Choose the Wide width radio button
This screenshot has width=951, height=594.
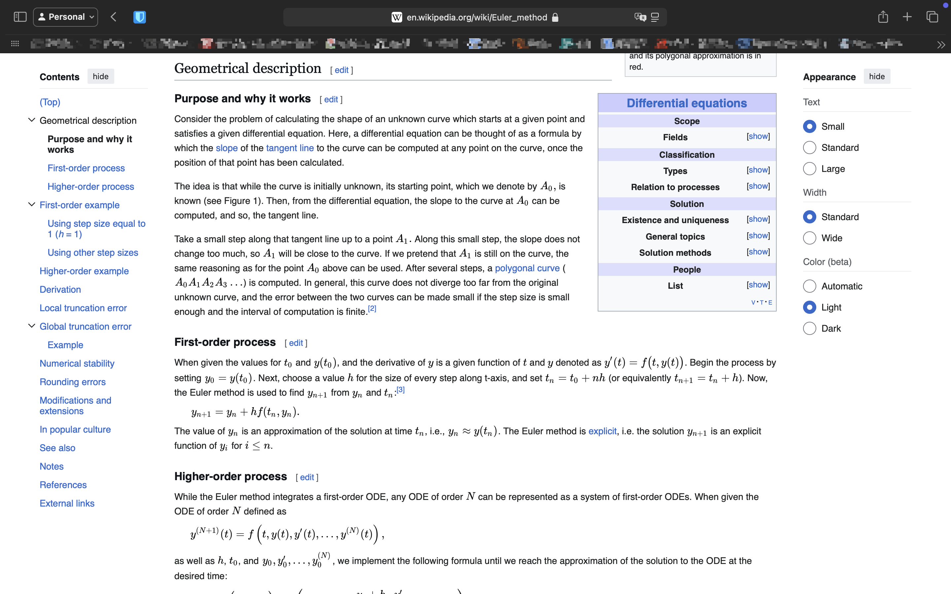[810, 238]
